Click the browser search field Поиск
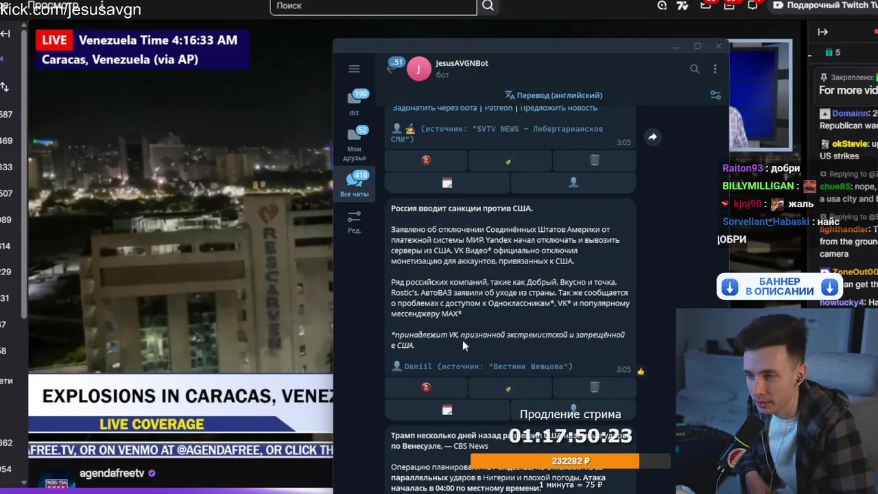Image resolution: width=878 pixels, height=494 pixels. (x=373, y=6)
